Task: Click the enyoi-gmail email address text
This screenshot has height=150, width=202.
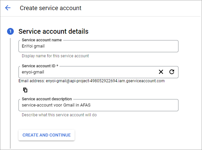Action: (105, 81)
